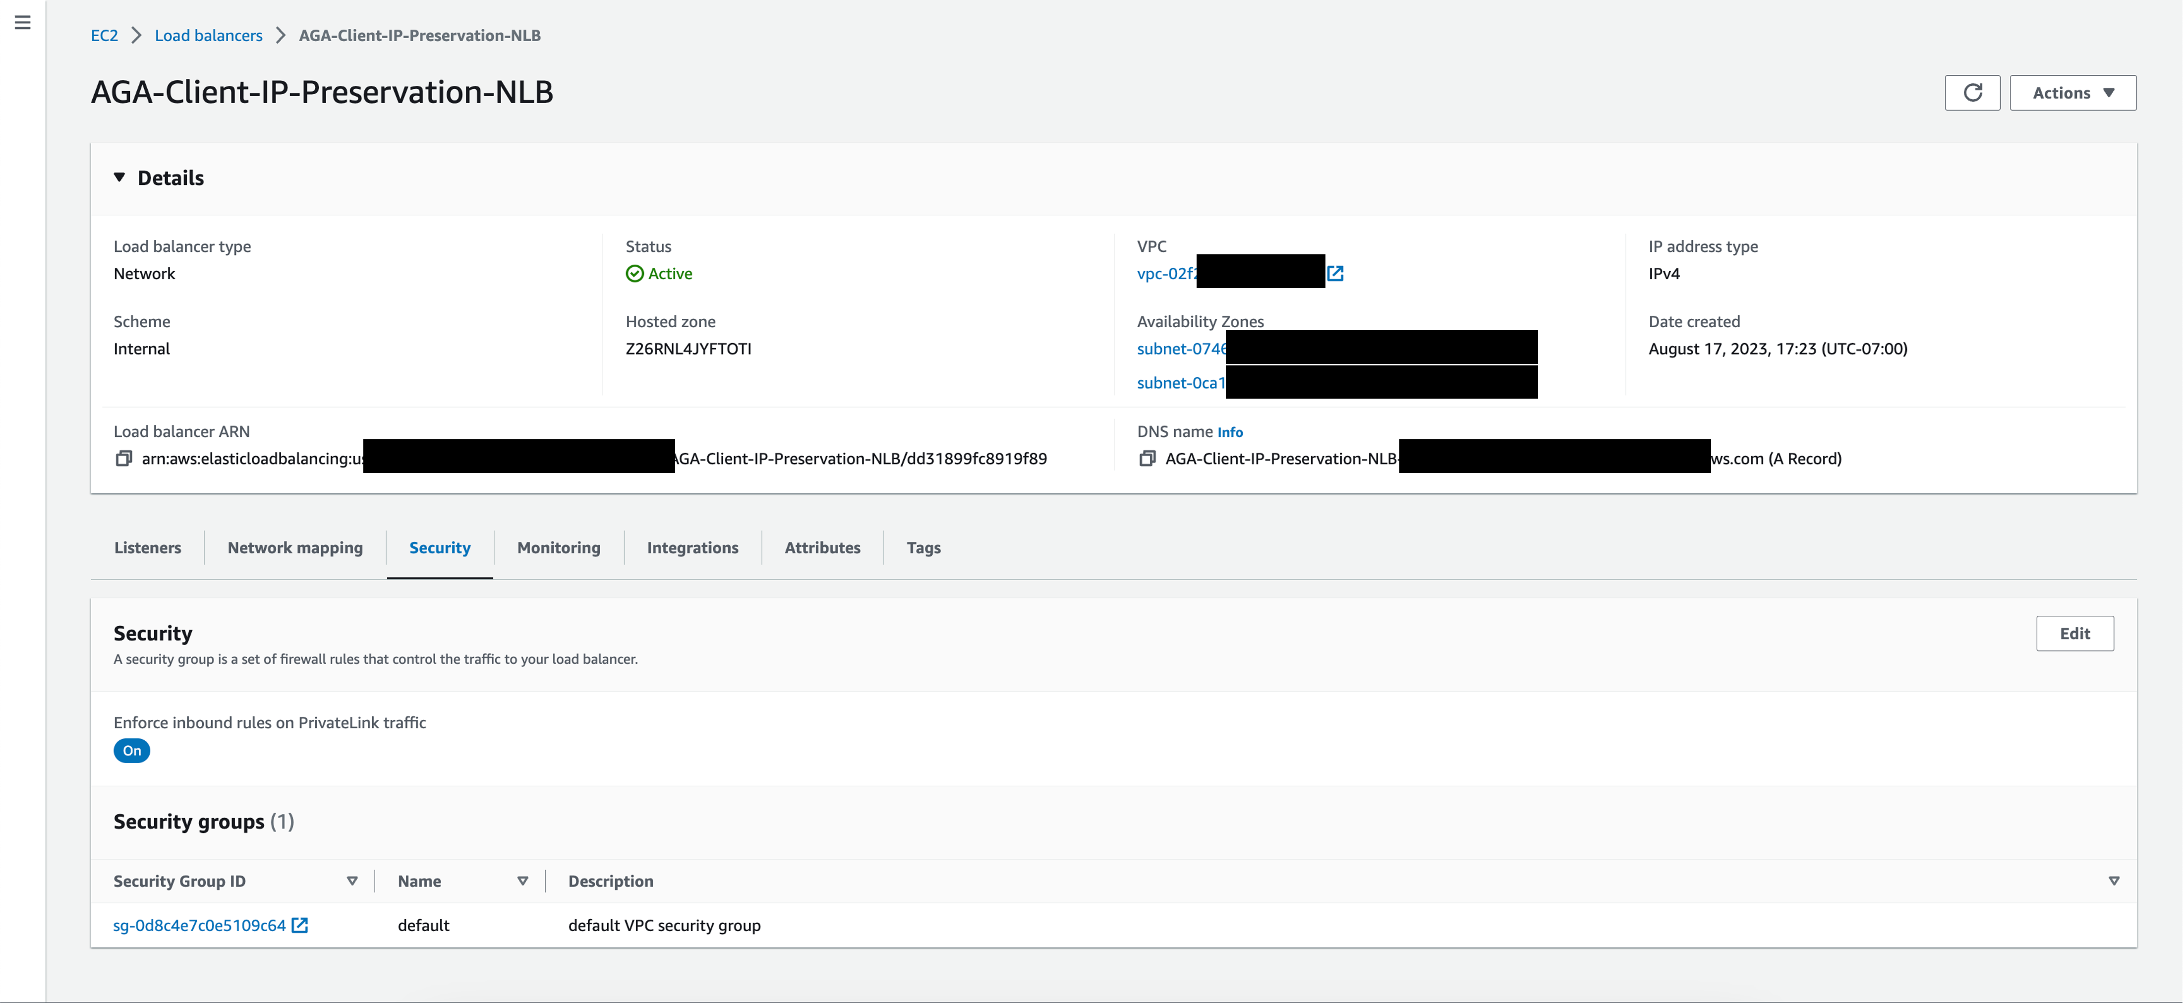Viewport: 2183px width, 1004px height.
Task: Open the sg-0d8c4e7c0e5109c64 security group link
Action: (x=199, y=925)
